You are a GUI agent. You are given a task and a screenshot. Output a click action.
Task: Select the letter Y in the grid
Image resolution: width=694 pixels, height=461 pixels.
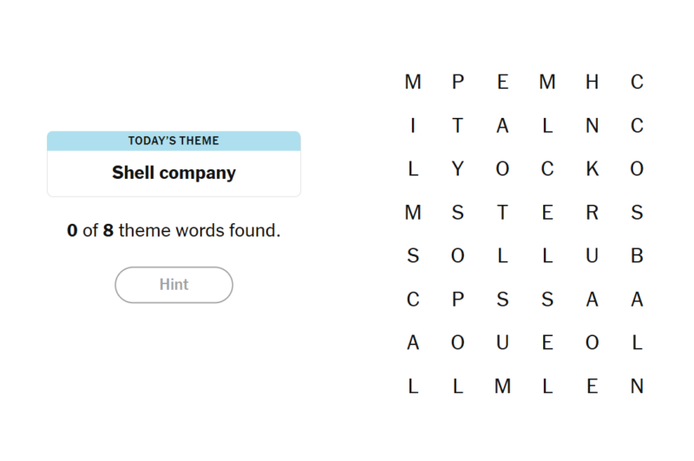click(x=458, y=169)
